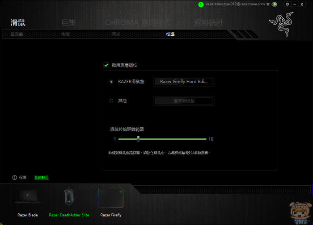The height and width of the screenshot is (225, 313).
Task: Expand the account email dropdown arrow
Action: coord(268,4)
